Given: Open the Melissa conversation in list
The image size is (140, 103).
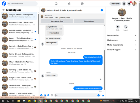Looking at the screenshot, I should [19, 31].
